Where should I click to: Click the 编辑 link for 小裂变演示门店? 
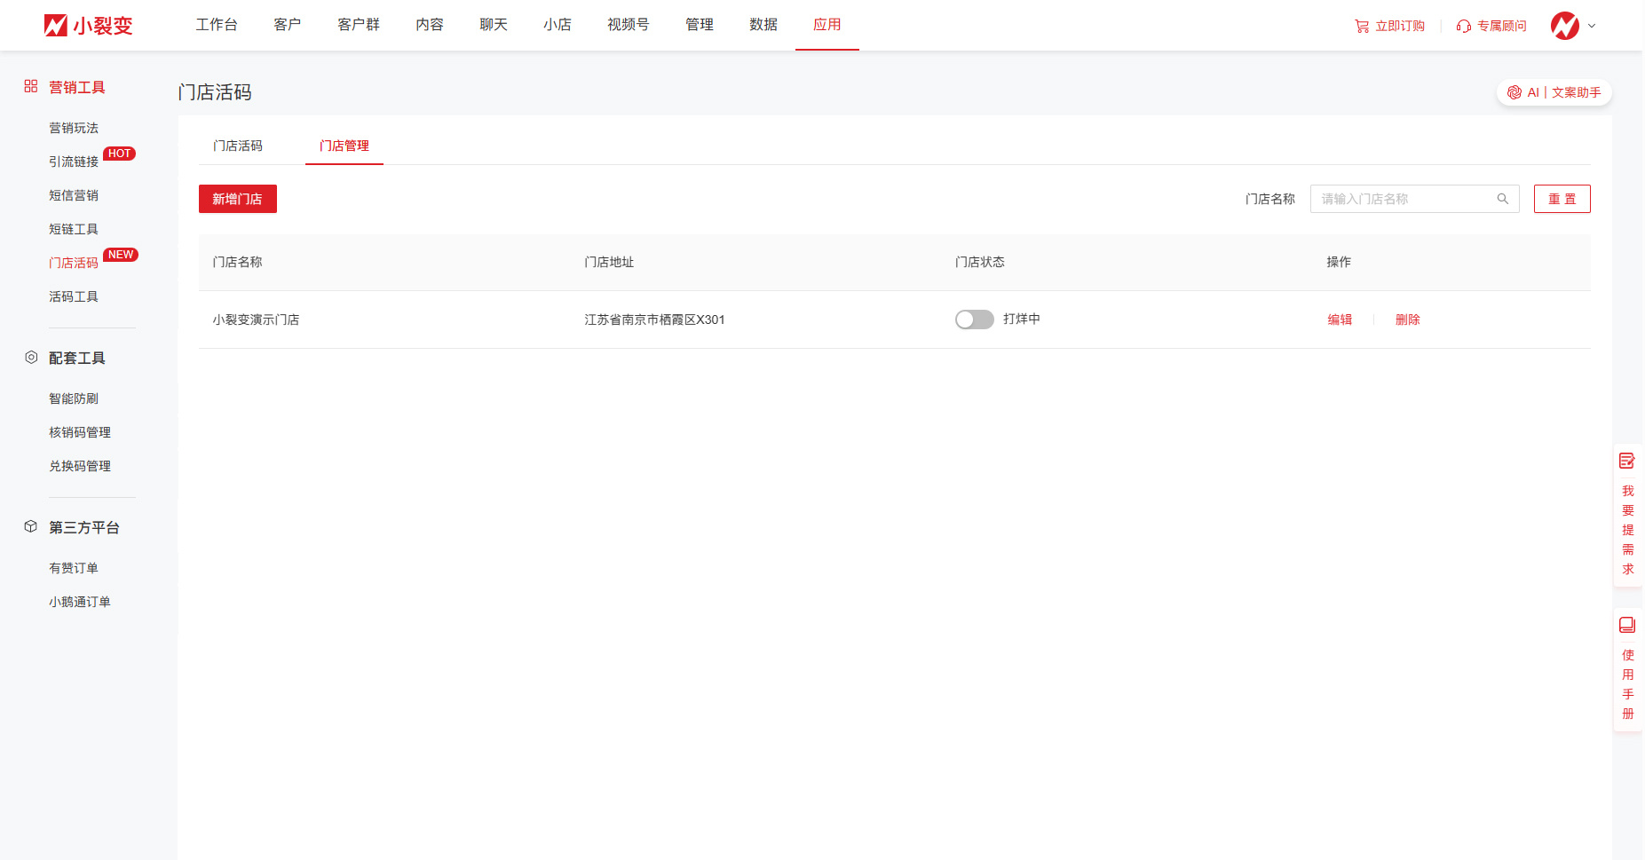coord(1340,320)
